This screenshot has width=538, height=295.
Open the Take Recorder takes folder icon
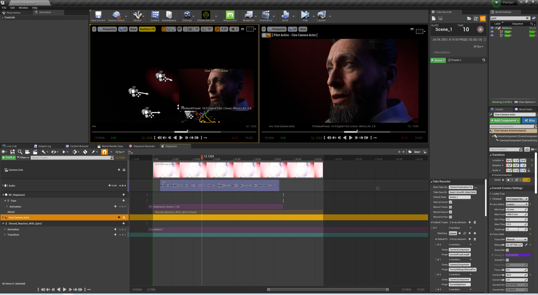[x=469, y=18]
